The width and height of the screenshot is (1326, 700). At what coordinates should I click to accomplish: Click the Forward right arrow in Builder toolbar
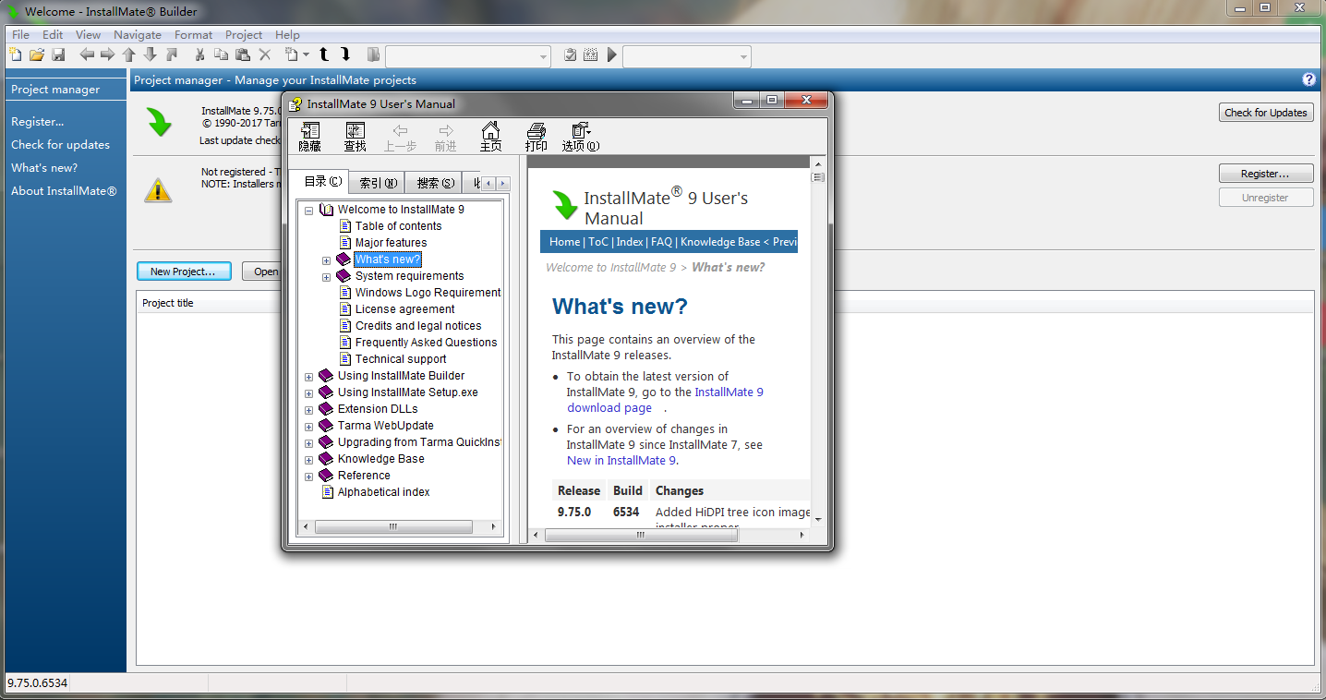click(108, 55)
